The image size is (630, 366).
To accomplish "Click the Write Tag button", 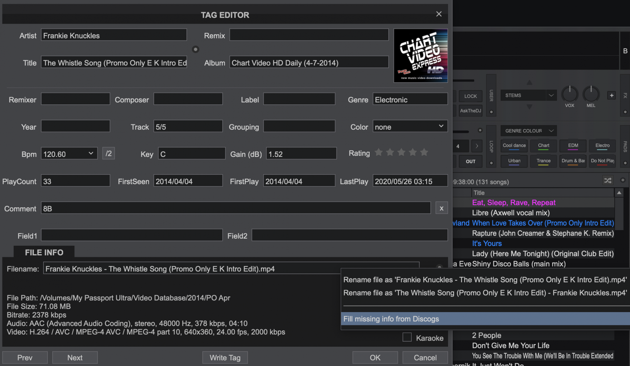I will 225,358.
